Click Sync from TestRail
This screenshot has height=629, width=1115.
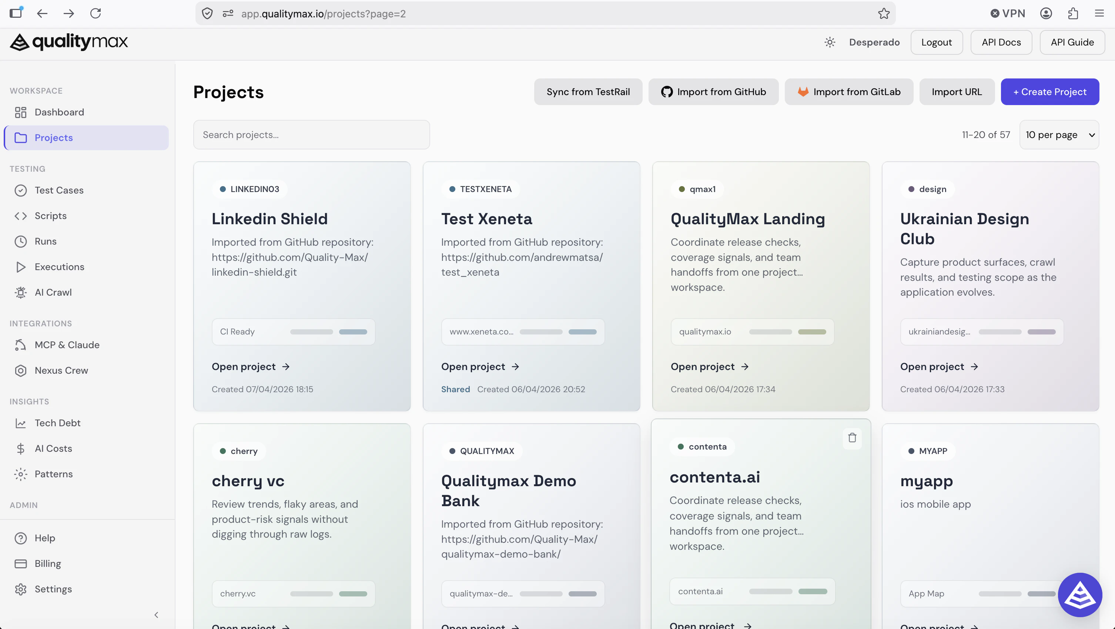point(588,92)
